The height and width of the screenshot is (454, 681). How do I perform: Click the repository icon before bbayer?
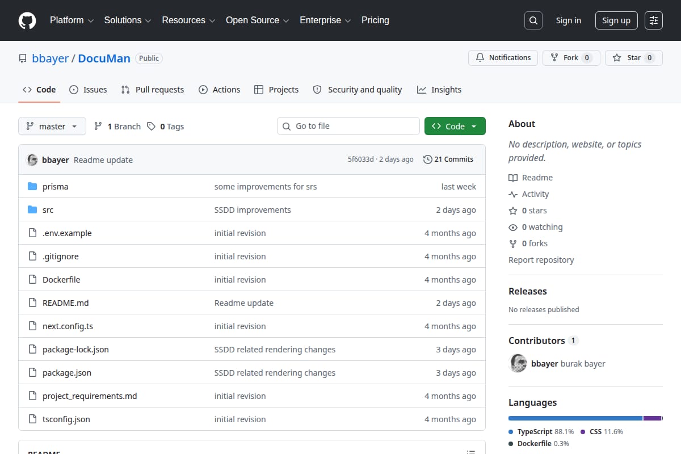point(23,58)
